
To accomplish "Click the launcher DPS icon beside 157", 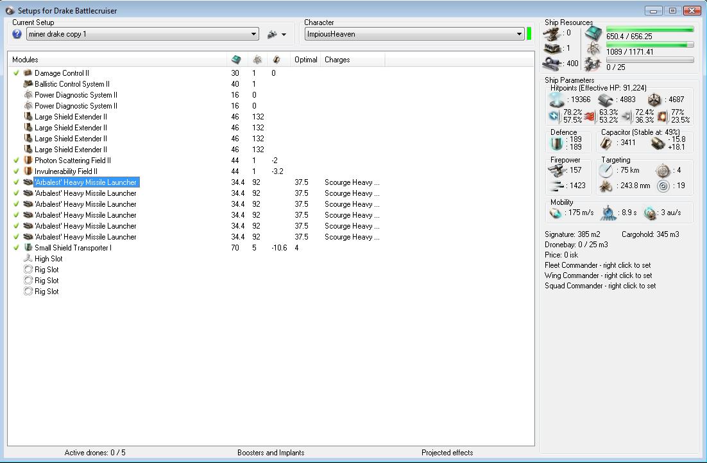I will click(x=557, y=171).
